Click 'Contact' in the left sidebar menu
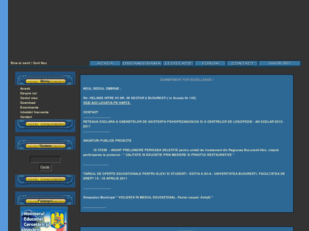The width and height of the screenshot is (309, 231). click(26, 117)
